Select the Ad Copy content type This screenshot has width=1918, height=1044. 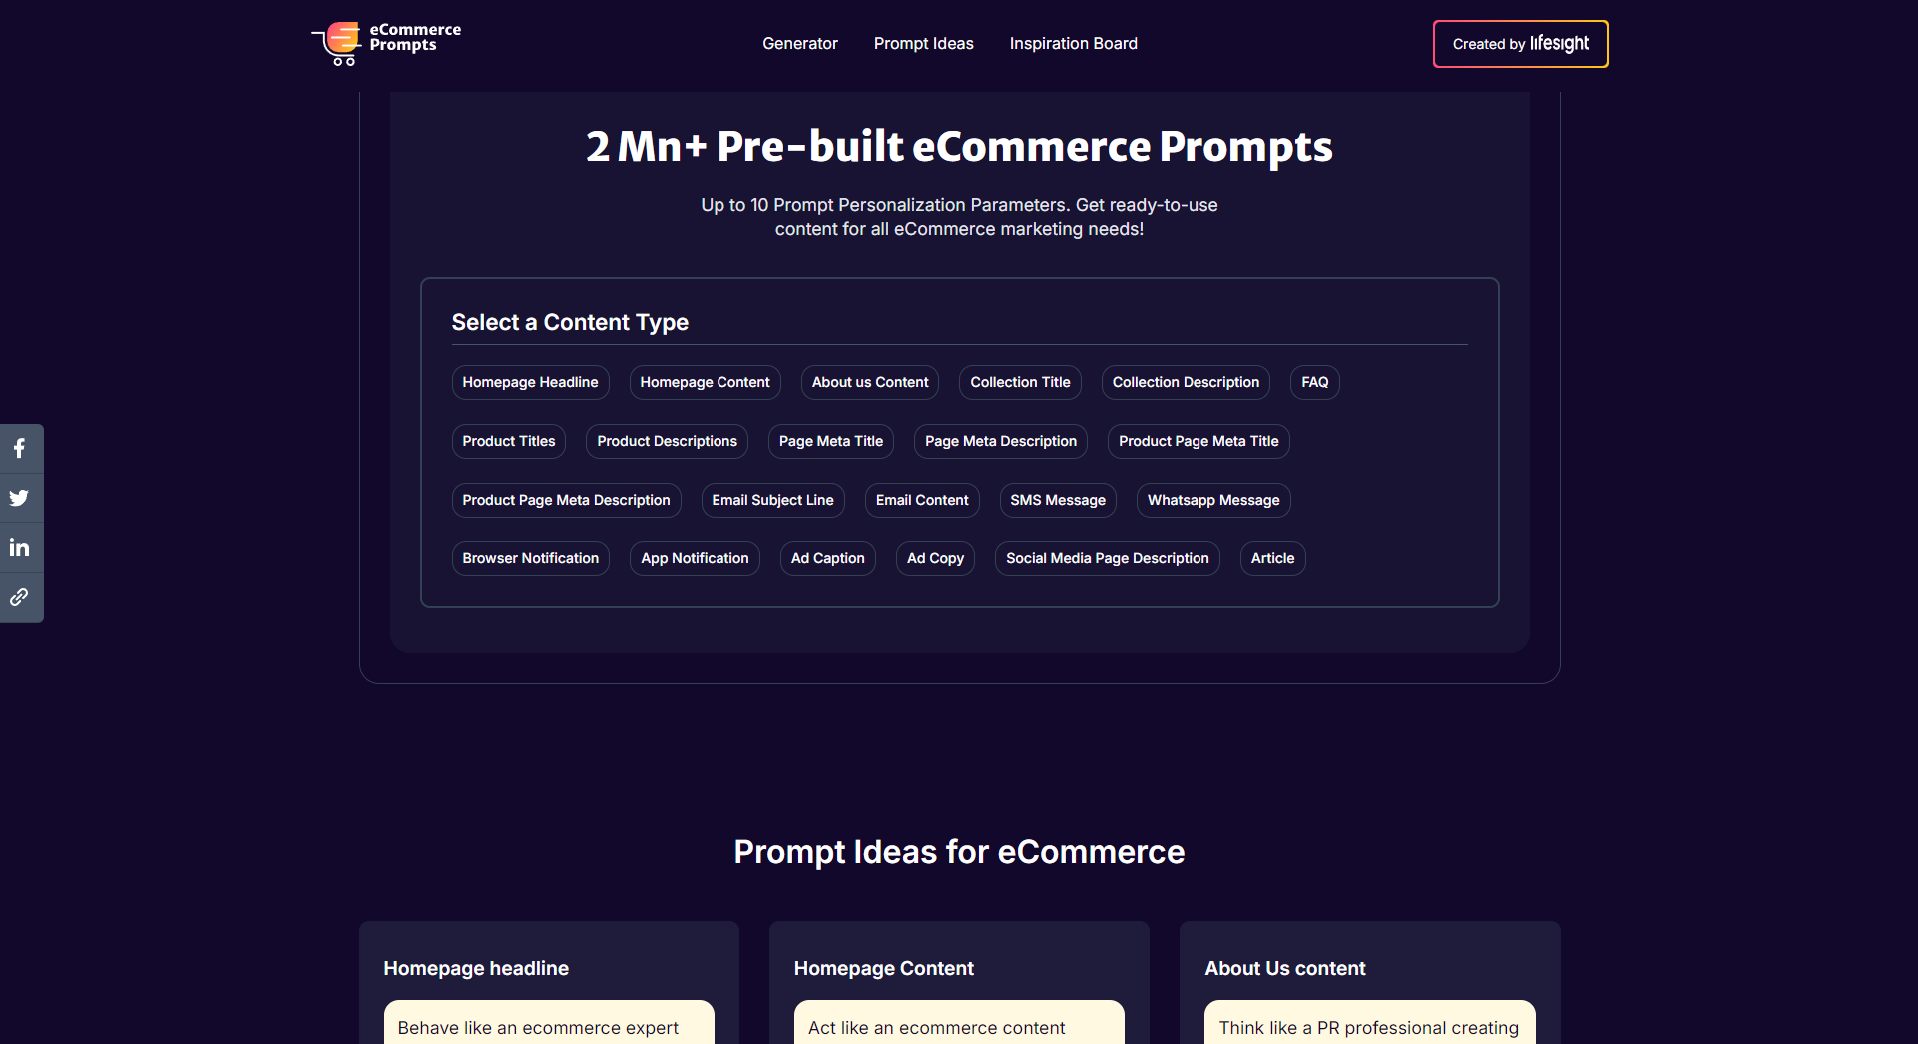click(935, 558)
